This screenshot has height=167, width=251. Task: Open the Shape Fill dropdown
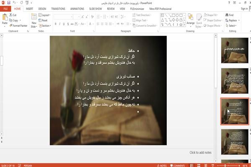click(211, 15)
